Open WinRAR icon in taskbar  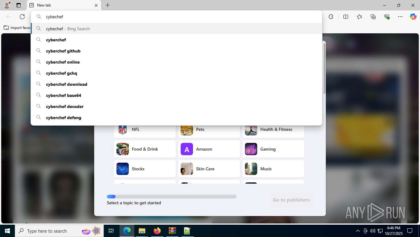172,231
